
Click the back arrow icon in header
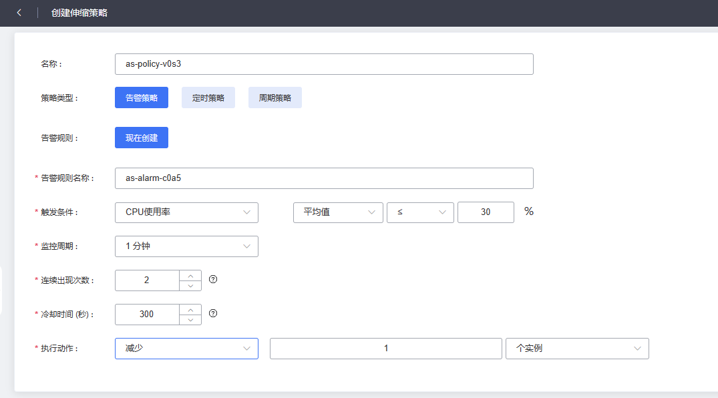coord(19,13)
